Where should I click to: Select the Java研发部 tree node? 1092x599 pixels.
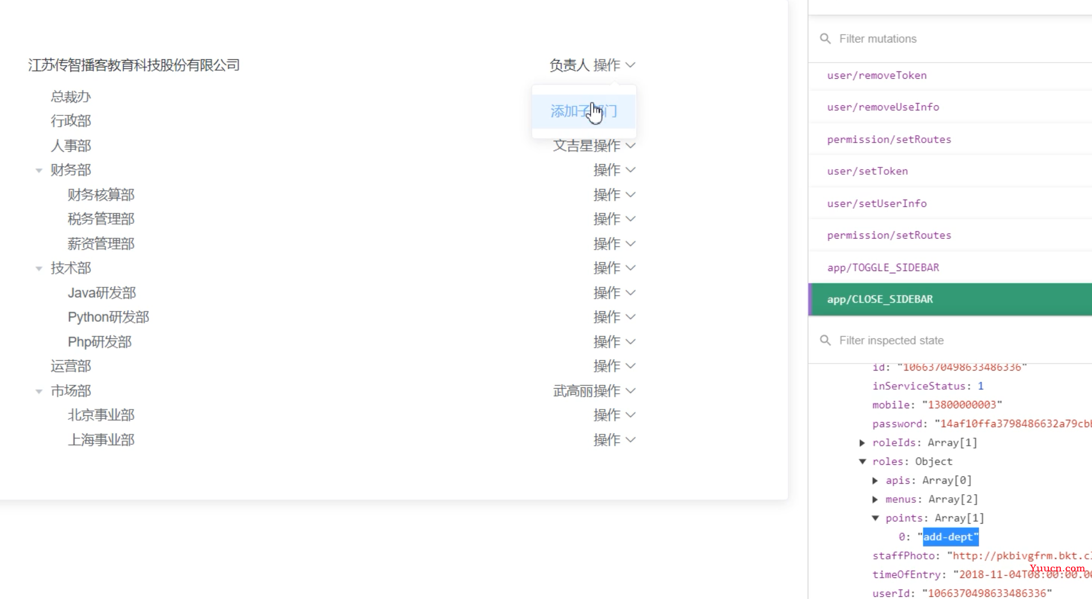pyautogui.click(x=102, y=292)
